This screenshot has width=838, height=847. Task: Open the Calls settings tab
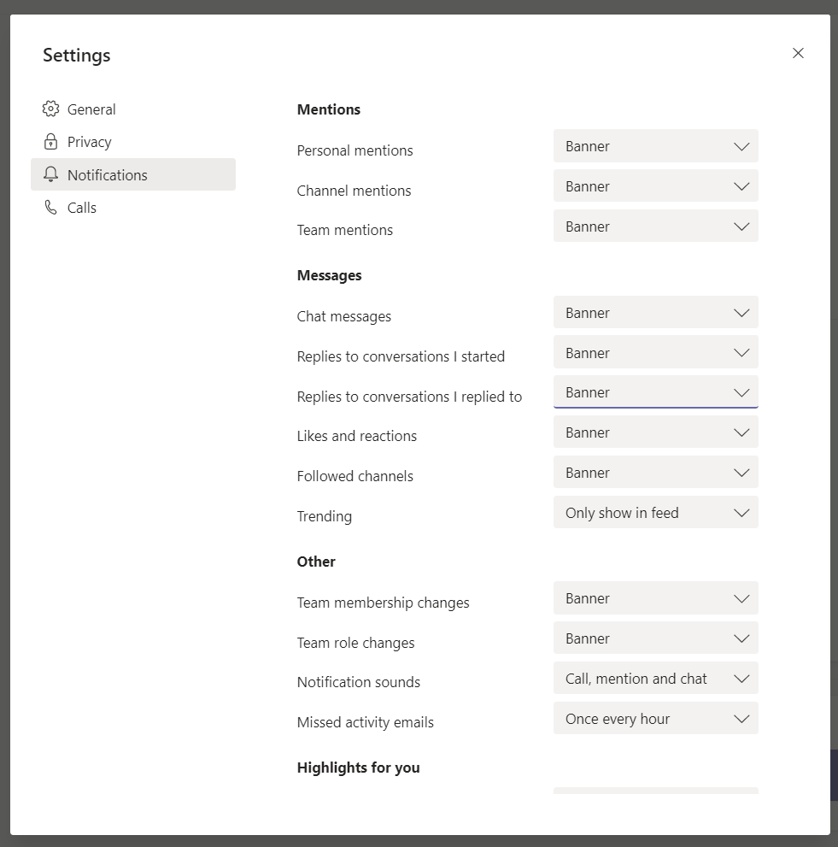82,208
